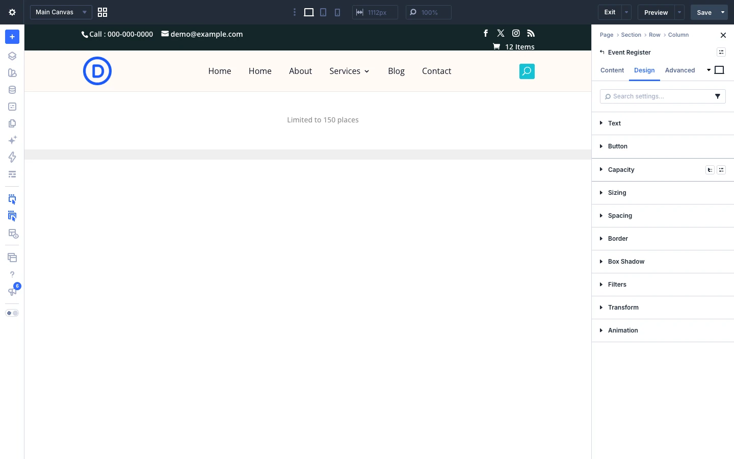Click the question mark help icon
The height and width of the screenshot is (459, 734).
click(x=12, y=274)
